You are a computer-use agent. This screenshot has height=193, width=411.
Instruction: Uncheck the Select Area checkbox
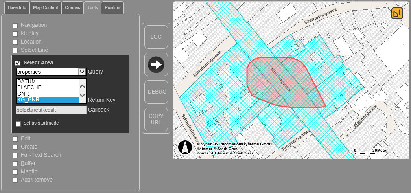(x=18, y=63)
